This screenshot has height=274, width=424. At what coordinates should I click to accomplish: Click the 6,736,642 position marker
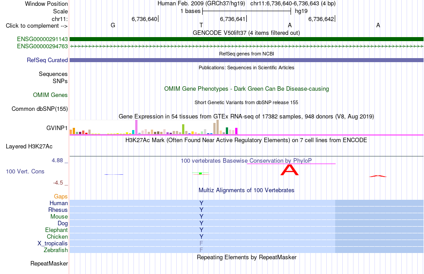tap(321, 19)
